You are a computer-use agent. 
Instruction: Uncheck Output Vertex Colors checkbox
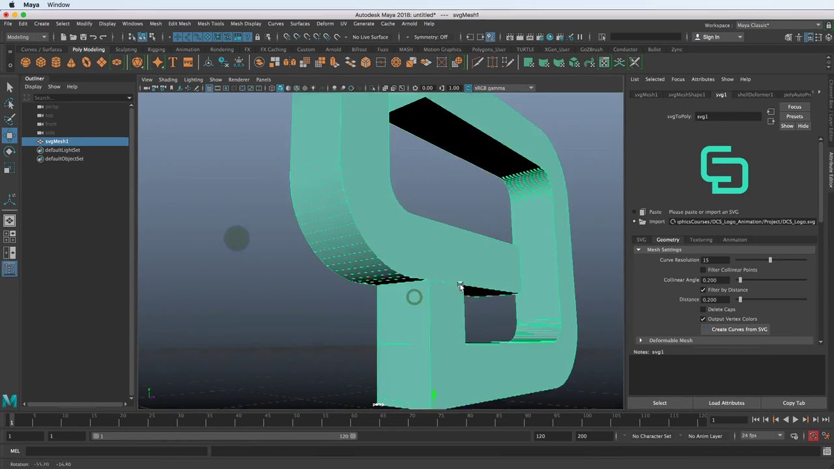(703, 319)
